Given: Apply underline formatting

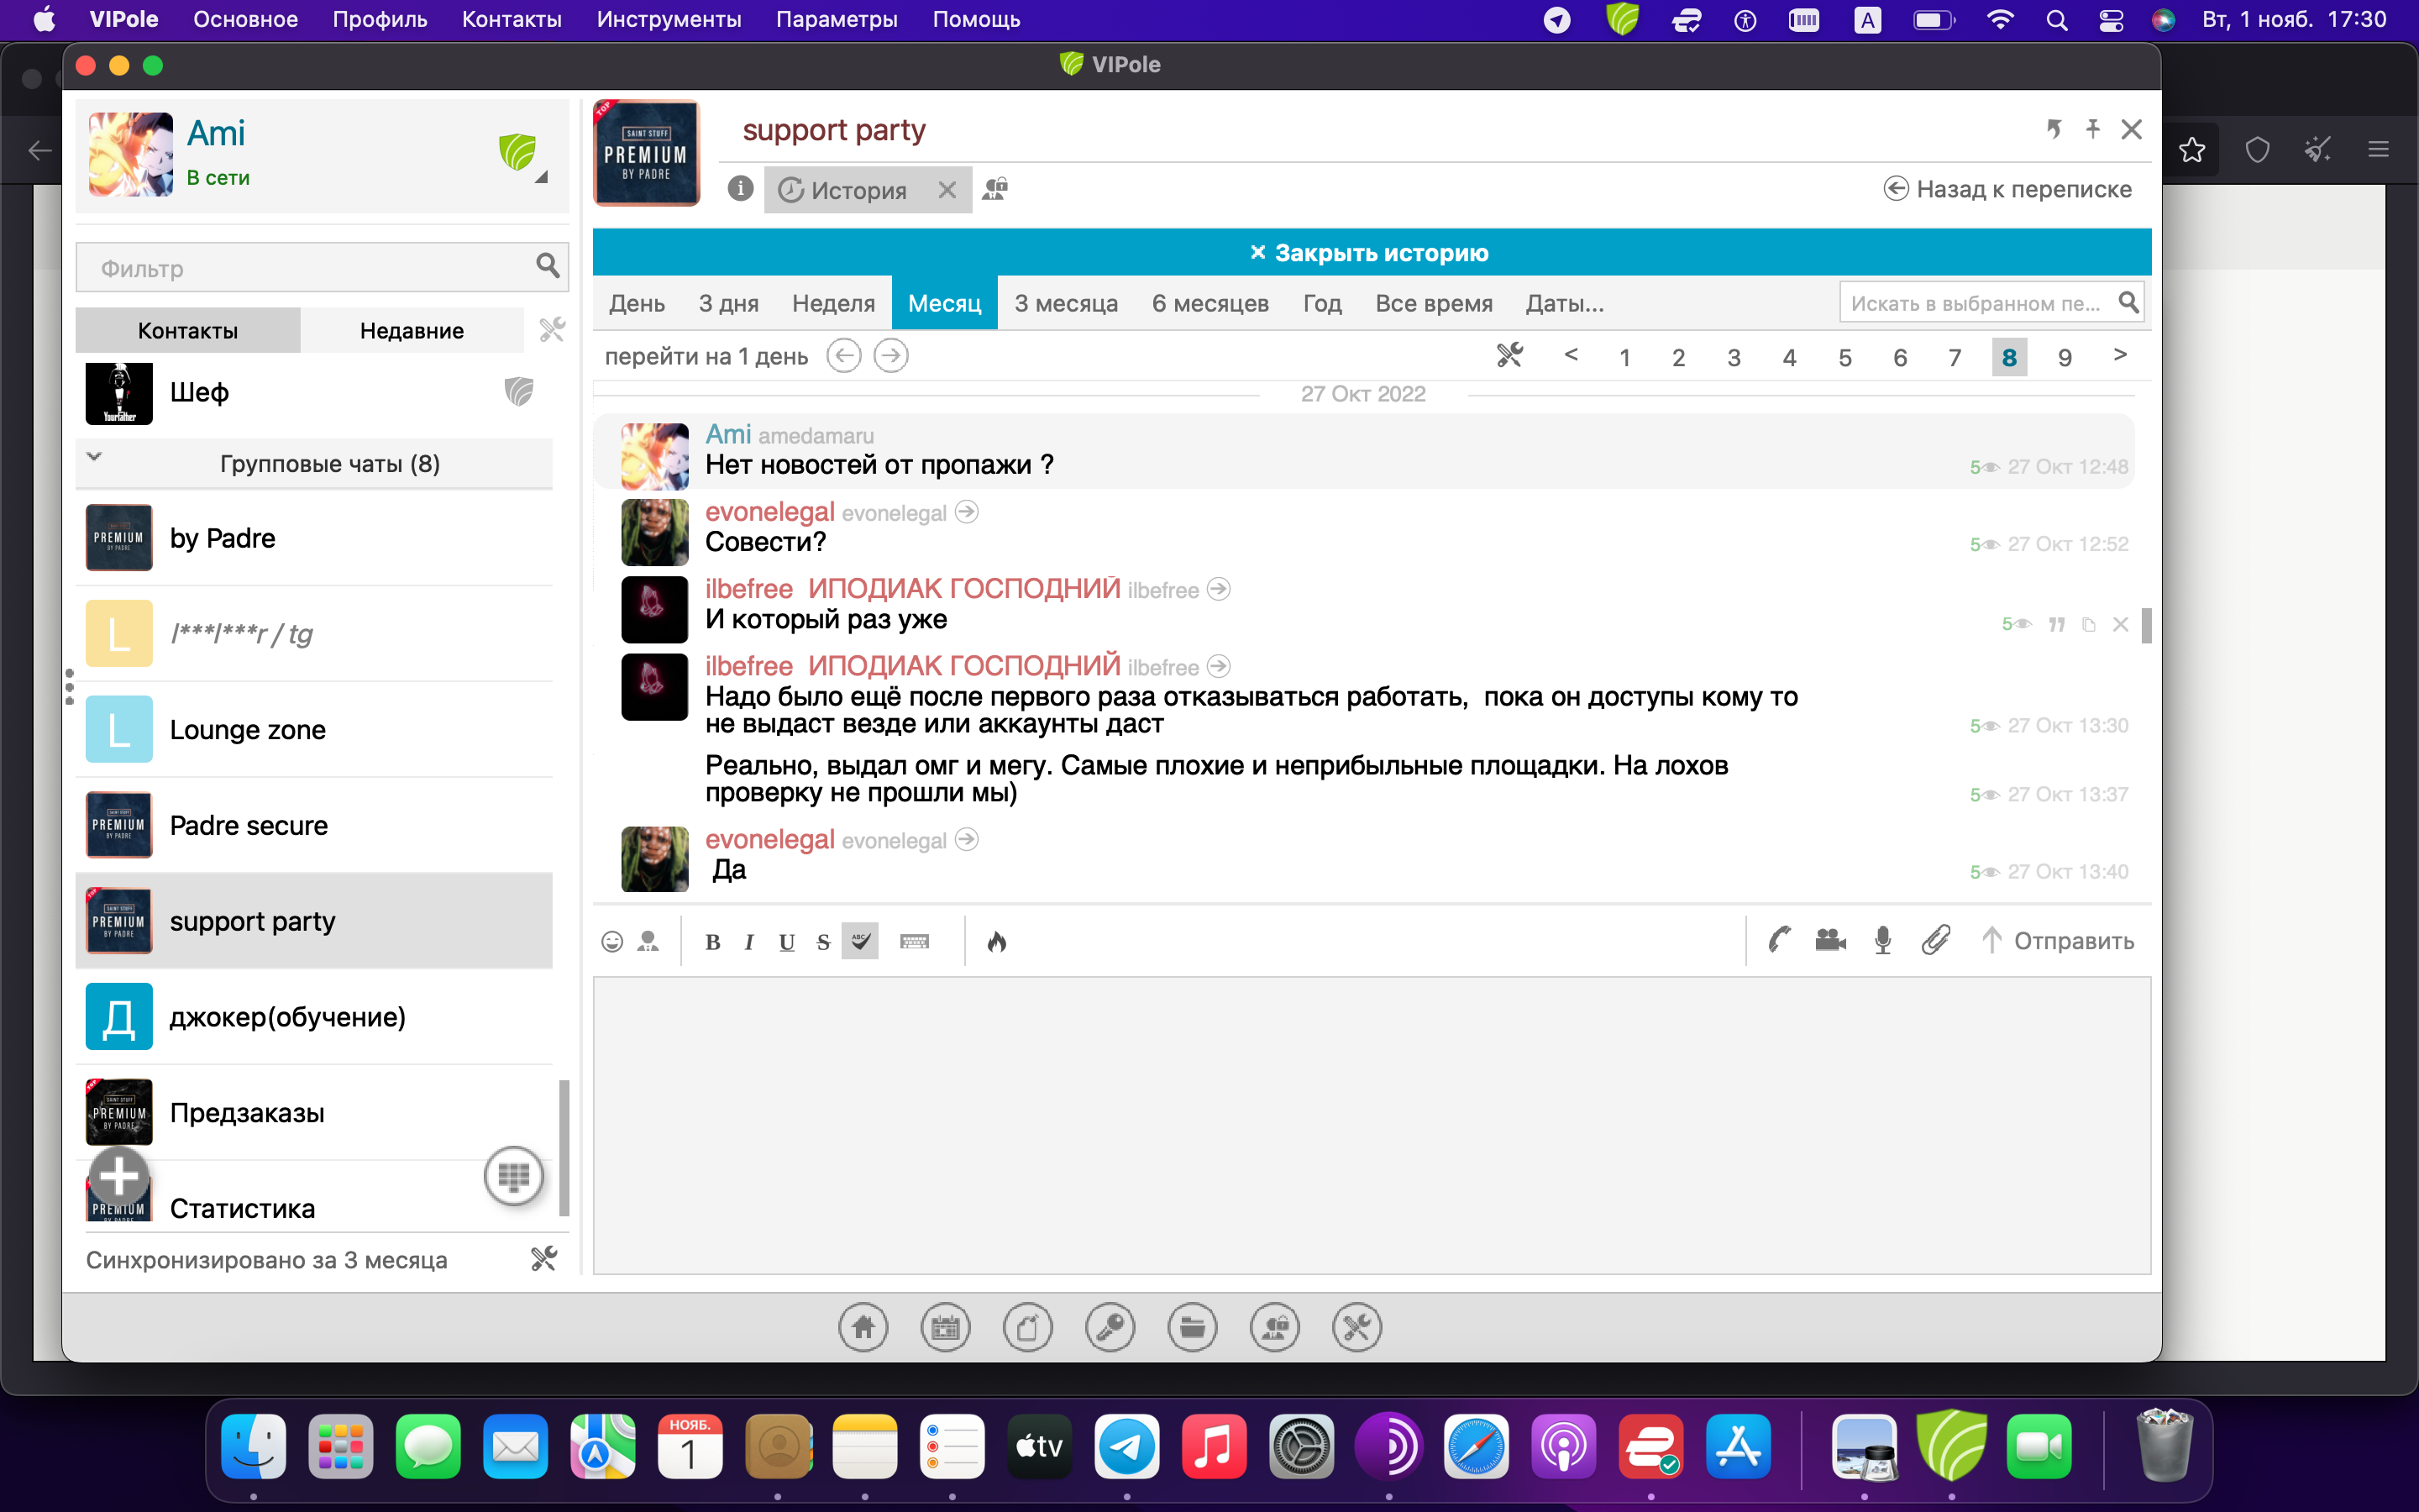Looking at the screenshot, I should tap(787, 942).
